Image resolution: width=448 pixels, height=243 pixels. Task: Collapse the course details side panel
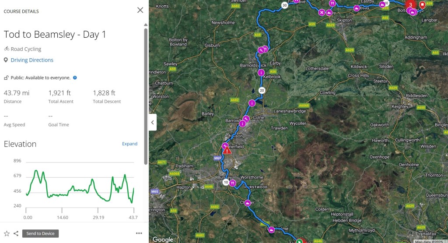pos(152,122)
